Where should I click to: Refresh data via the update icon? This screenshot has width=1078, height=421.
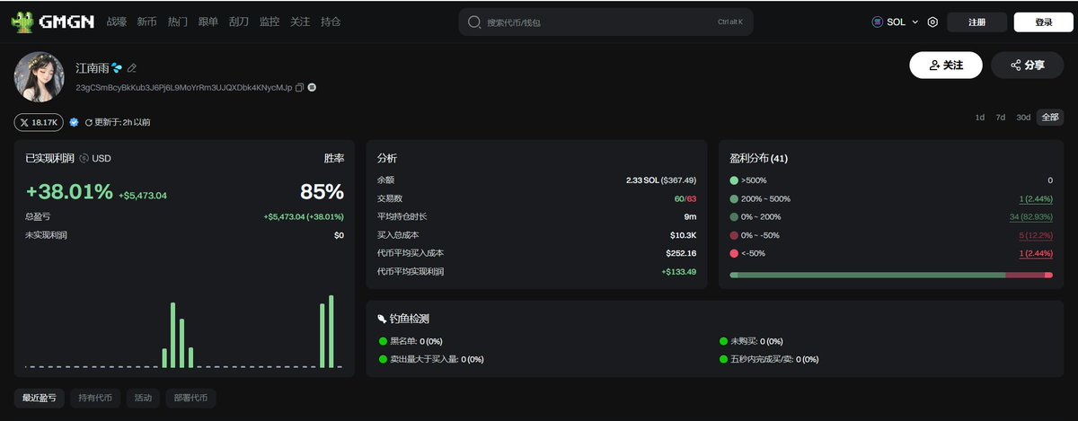click(89, 122)
